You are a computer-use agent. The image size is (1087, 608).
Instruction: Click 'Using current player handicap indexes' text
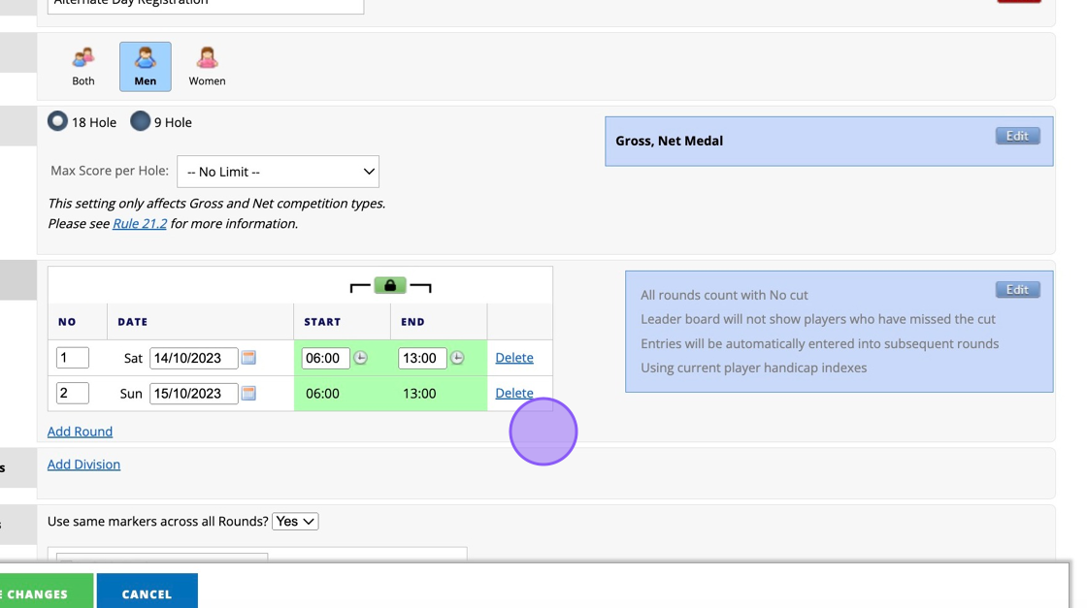coord(753,368)
